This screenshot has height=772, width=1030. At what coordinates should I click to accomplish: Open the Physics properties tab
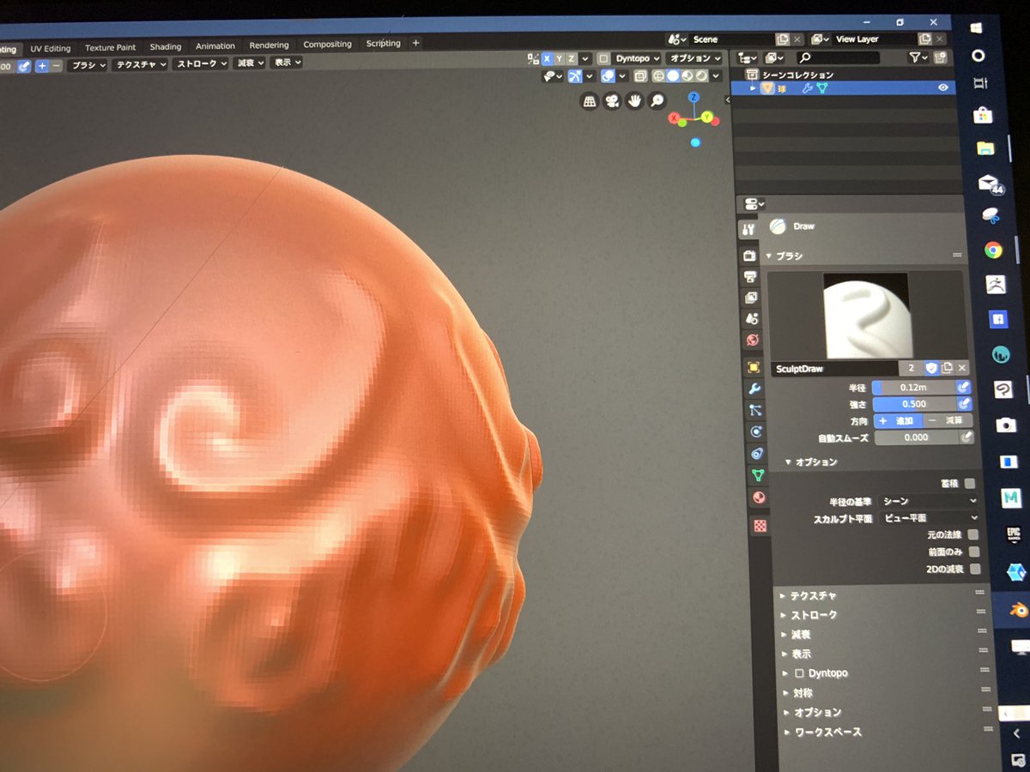coord(756,431)
